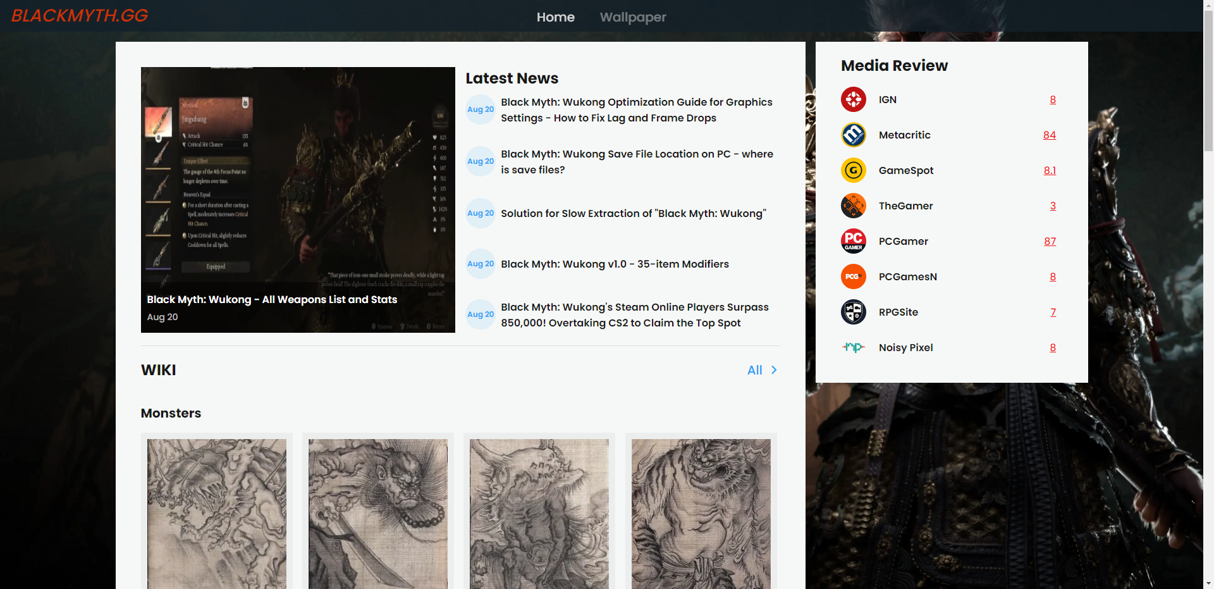Switch to the Wallpaper page
Viewport: 1214px width, 589px height.
(632, 17)
